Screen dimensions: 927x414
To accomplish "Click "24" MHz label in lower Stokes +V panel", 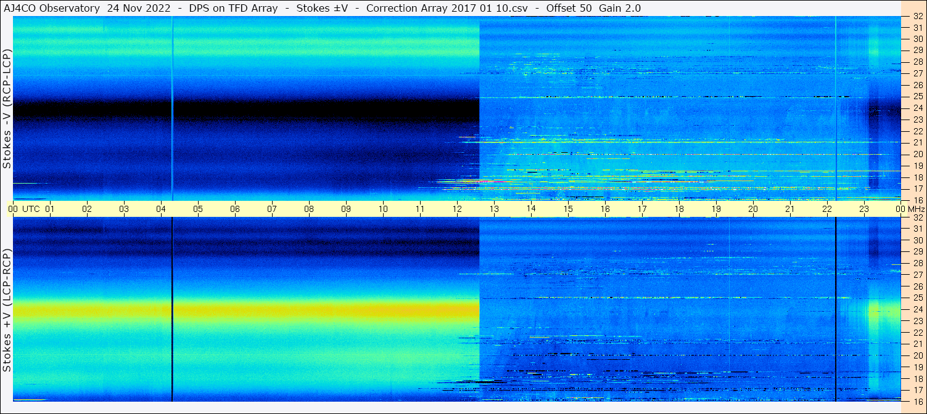I will tap(918, 309).
